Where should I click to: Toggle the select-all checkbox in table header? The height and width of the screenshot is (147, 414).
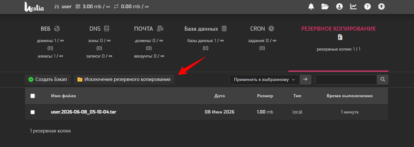[x=33, y=96]
